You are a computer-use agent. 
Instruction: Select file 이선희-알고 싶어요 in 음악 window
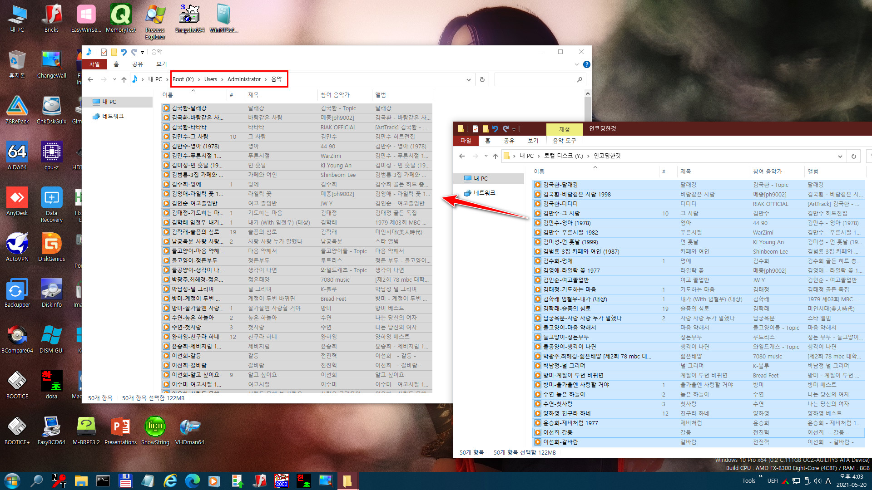pyautogui.click(x=297, y=375)
